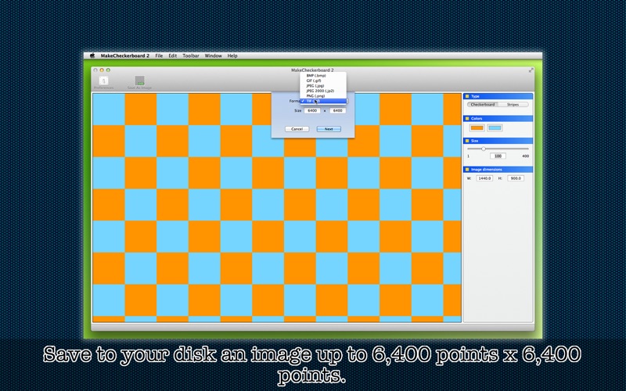Open the Edit menu
The height and width of the screenshot is (391, 626).
click(172, 56)
